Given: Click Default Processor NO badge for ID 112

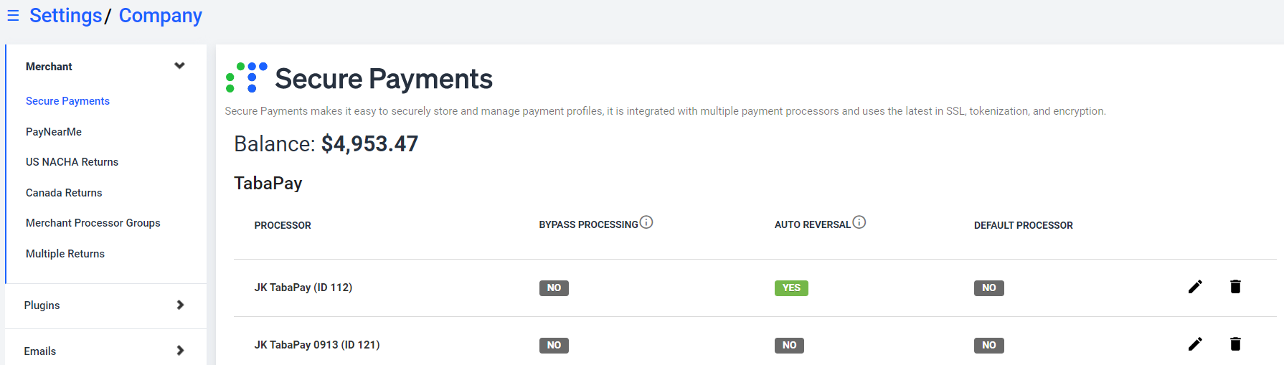Looking at the screenshot, I should (x=988, y=288).
